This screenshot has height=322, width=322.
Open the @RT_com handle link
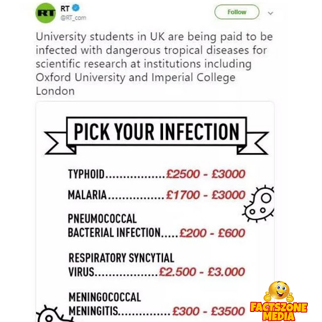pyautogui.click(x=73, y=18)
